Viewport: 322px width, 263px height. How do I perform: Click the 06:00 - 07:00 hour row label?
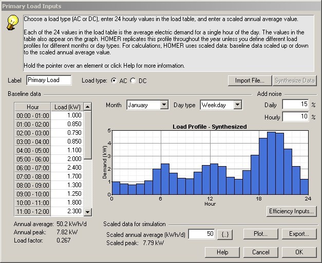pyautogui.click(x=33, y=168)
